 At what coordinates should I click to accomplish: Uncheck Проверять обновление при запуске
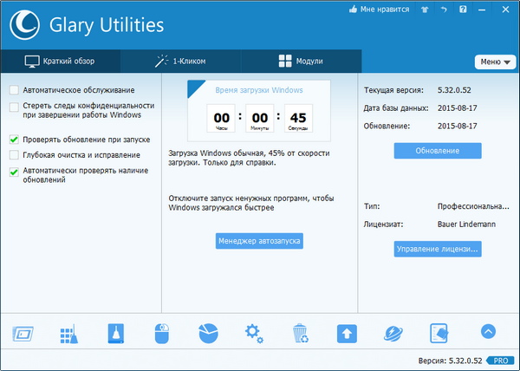click(14, 139)
